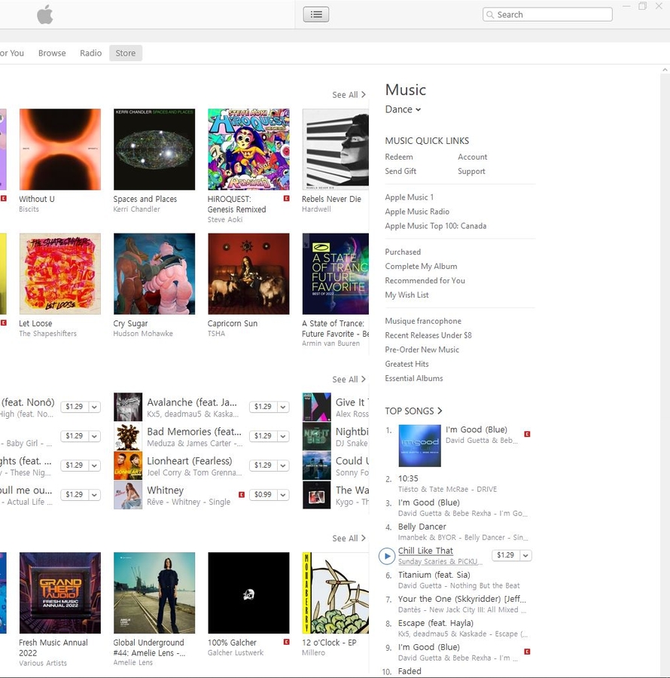This screenshot has width=670, height=678.
Task: Buy Whitney for $0.99
Action: click(263, 494)
